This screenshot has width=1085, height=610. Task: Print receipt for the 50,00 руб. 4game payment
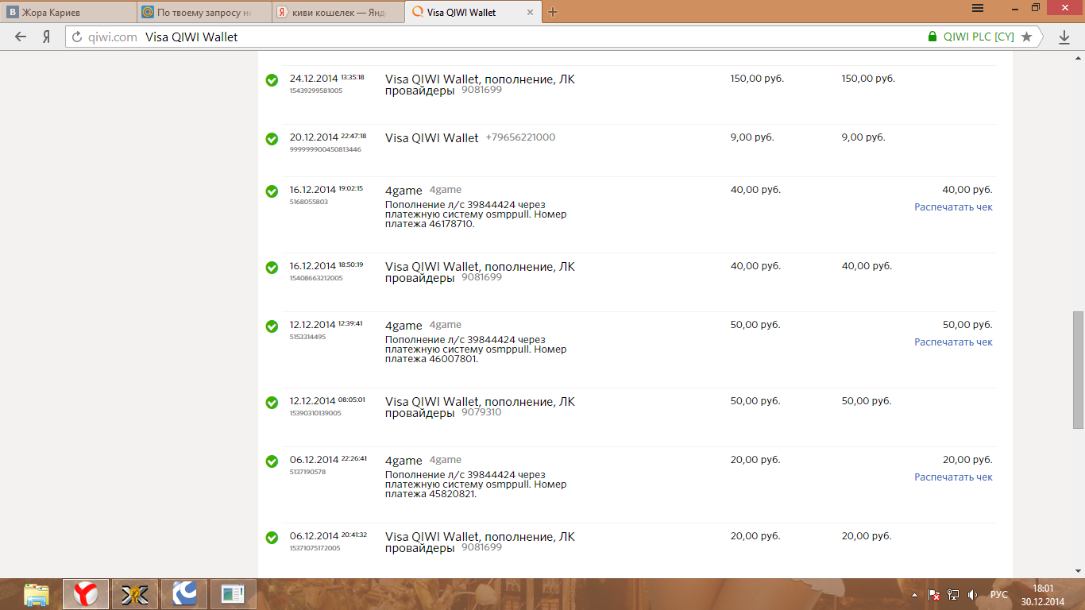(x=953, y=342)
